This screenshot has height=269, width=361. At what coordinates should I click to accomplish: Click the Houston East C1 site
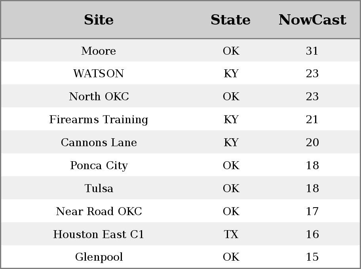click(99, 234)
